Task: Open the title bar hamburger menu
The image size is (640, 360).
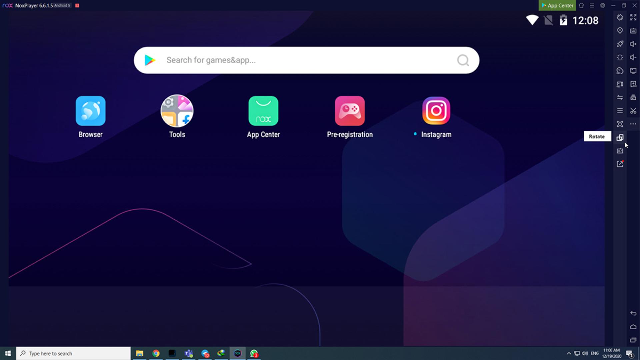Action: [592, 5]
